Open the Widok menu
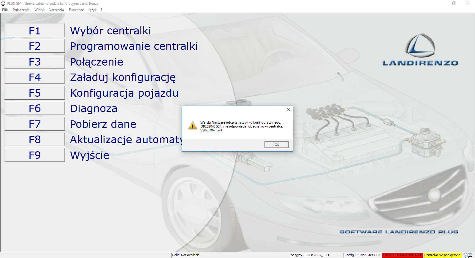475x258 pixels. 39,10
